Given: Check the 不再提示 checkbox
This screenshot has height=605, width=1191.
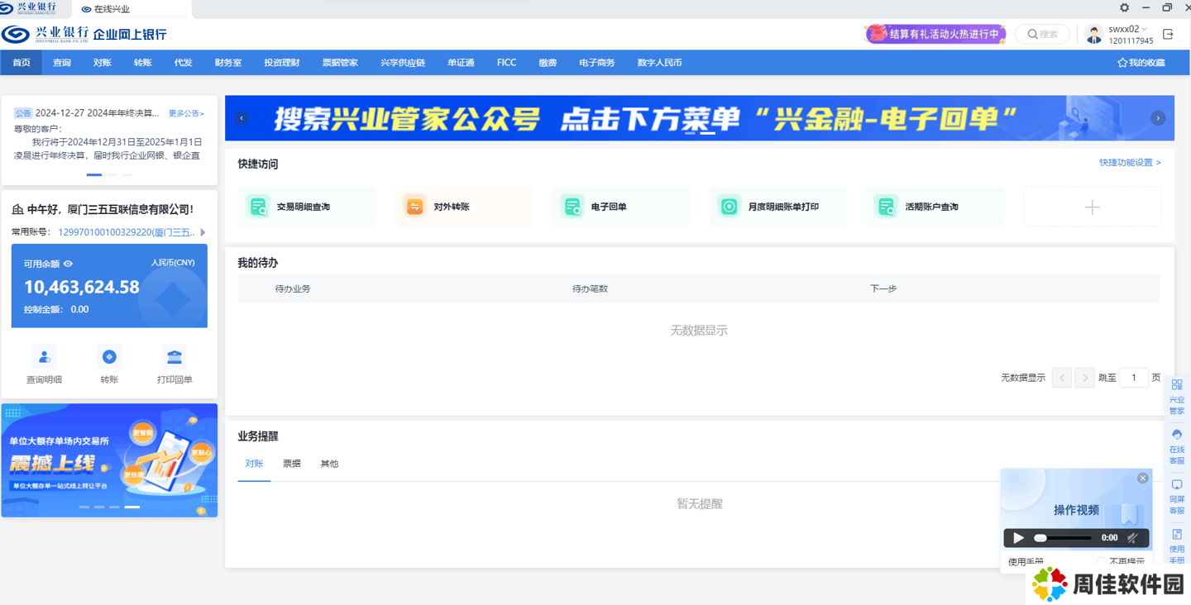Looking at the screenshot, I should (x=1102, y=562).
